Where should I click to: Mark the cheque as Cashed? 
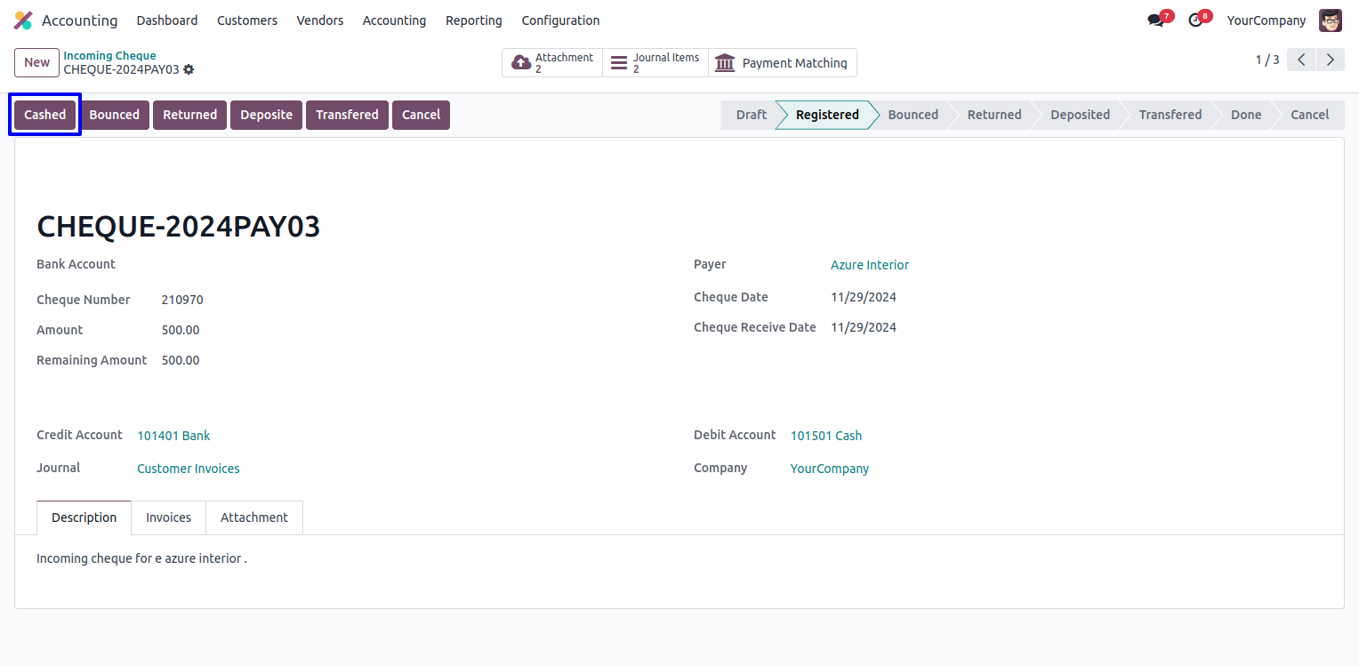(x=45, y=115)
